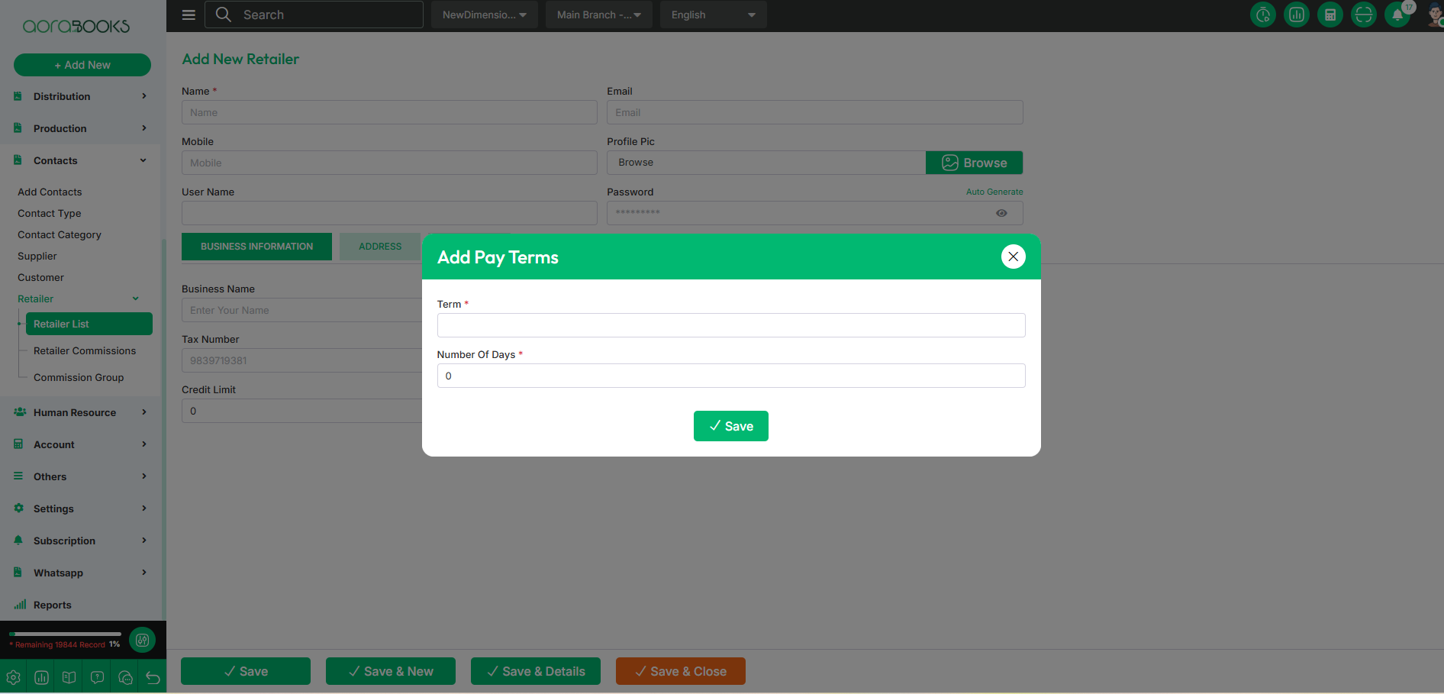Save the pay term in the dialog

click(x=730, y=426)
